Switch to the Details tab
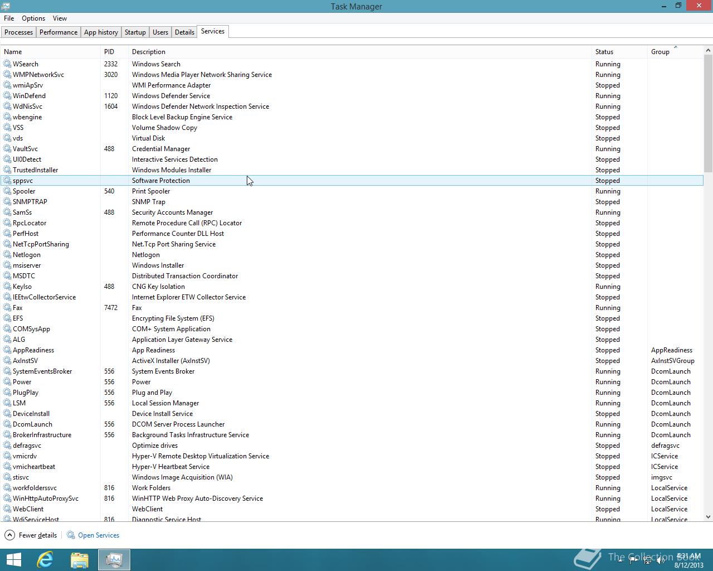Viewport: 713px width, 571px height. 184,32
